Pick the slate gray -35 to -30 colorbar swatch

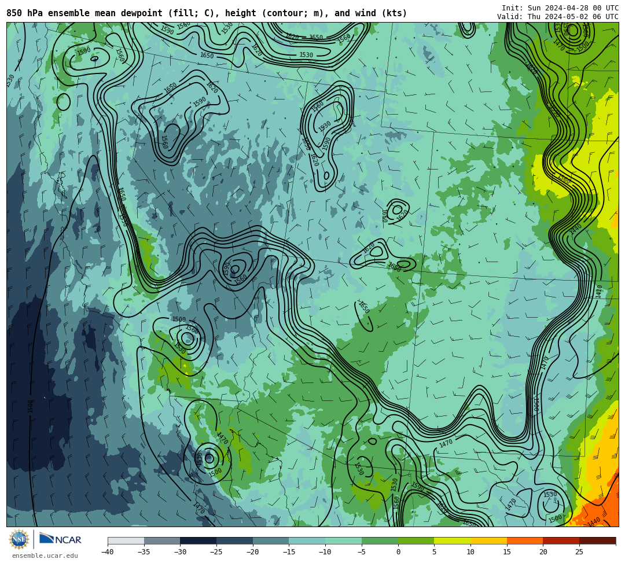tap(162, 540)
